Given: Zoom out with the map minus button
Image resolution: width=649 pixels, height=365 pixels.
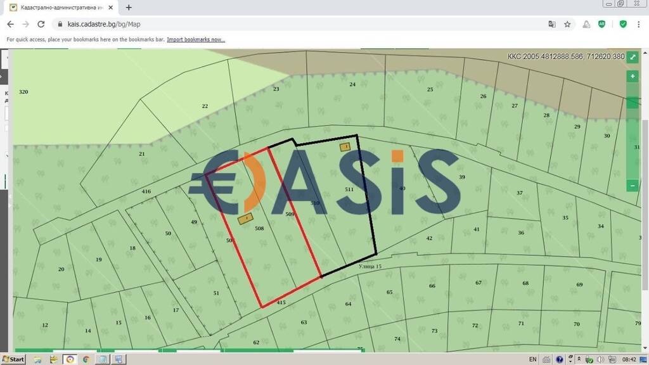Looking at the screenshot, I should (x=632, y=185).
